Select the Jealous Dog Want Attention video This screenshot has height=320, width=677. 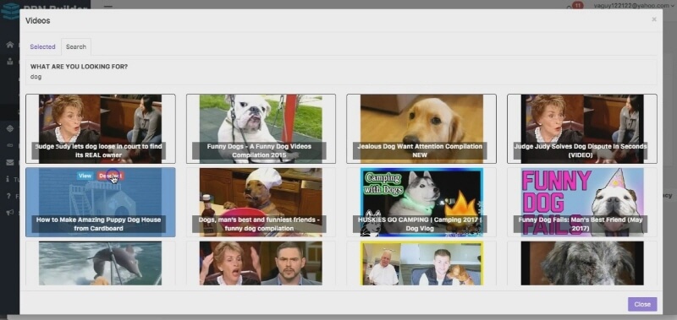[x=421, y=129]
